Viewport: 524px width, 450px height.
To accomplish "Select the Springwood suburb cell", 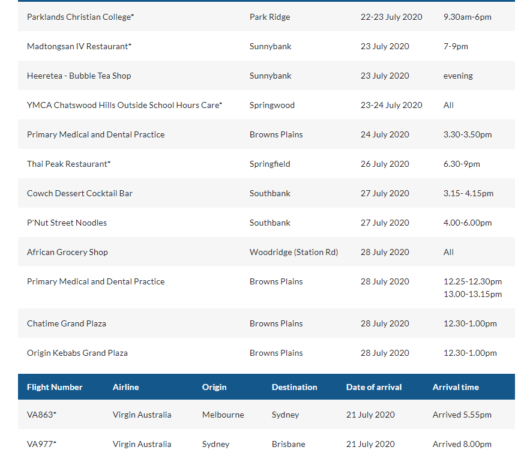I will tap(272, 105).
